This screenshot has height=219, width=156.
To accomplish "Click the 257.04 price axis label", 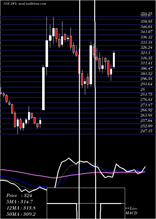I will (146, 120).
